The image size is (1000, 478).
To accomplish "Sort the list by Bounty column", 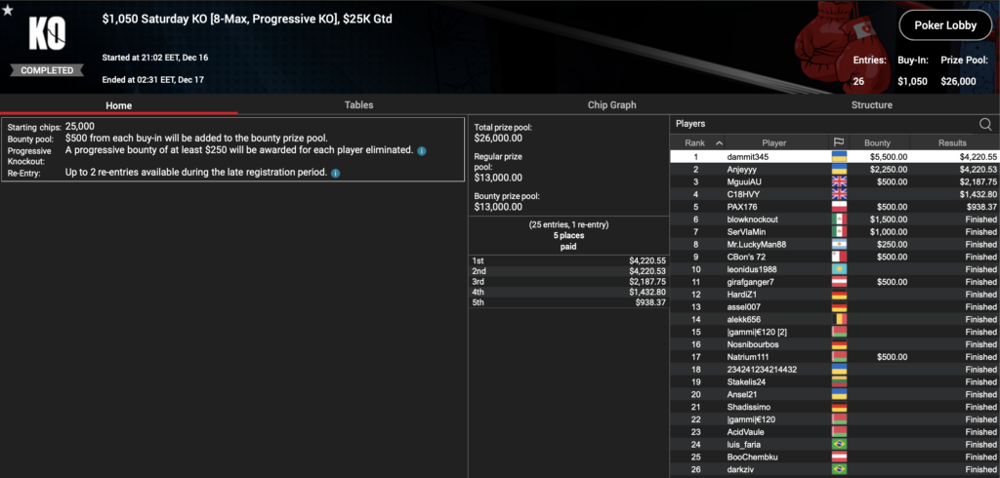I will coord(877,142).
